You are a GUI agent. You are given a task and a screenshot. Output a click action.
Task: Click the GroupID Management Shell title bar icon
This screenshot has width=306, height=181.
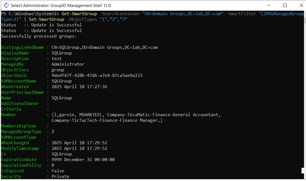6,5
